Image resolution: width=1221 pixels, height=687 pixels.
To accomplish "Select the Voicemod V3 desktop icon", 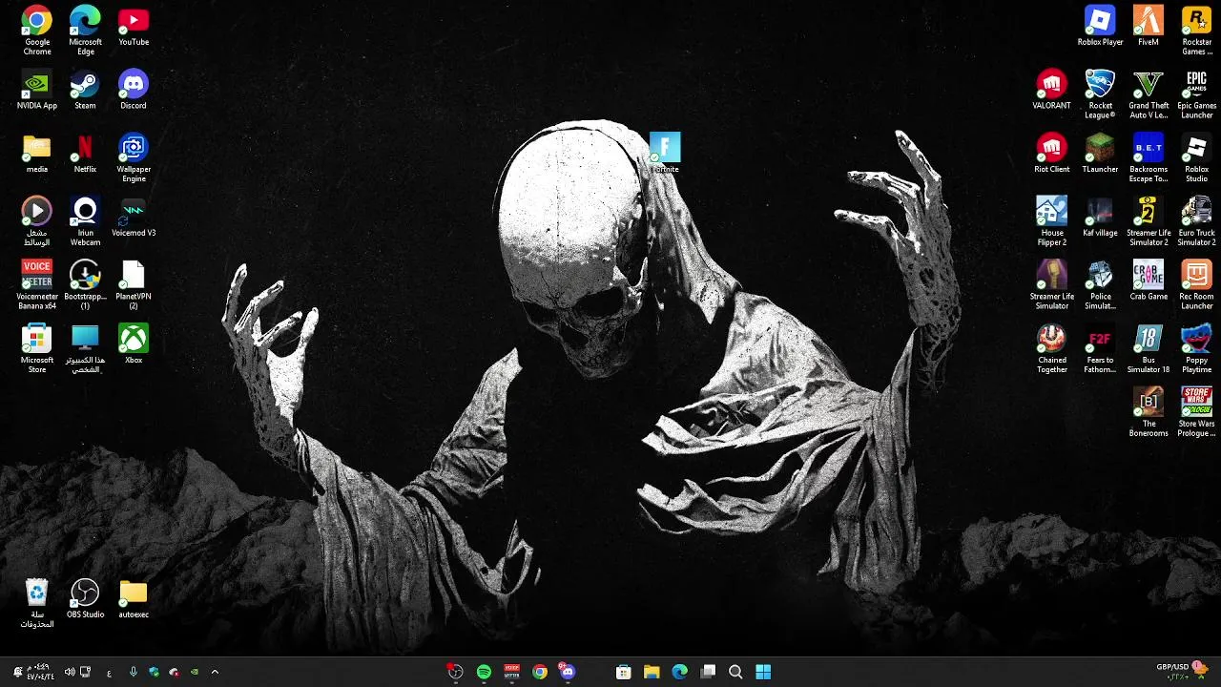I will coord(134,217).
